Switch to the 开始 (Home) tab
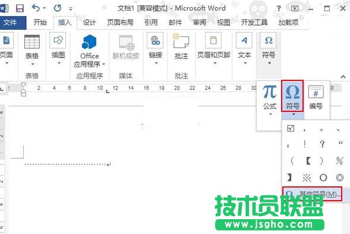The height and width of the screenshot is (234, 350). tap(40, 23)
